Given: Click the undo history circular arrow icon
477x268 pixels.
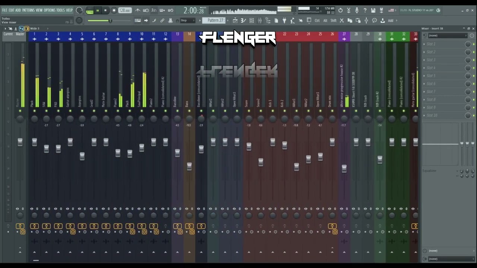Looking at the screenshot, I should [x=340, y=10].
